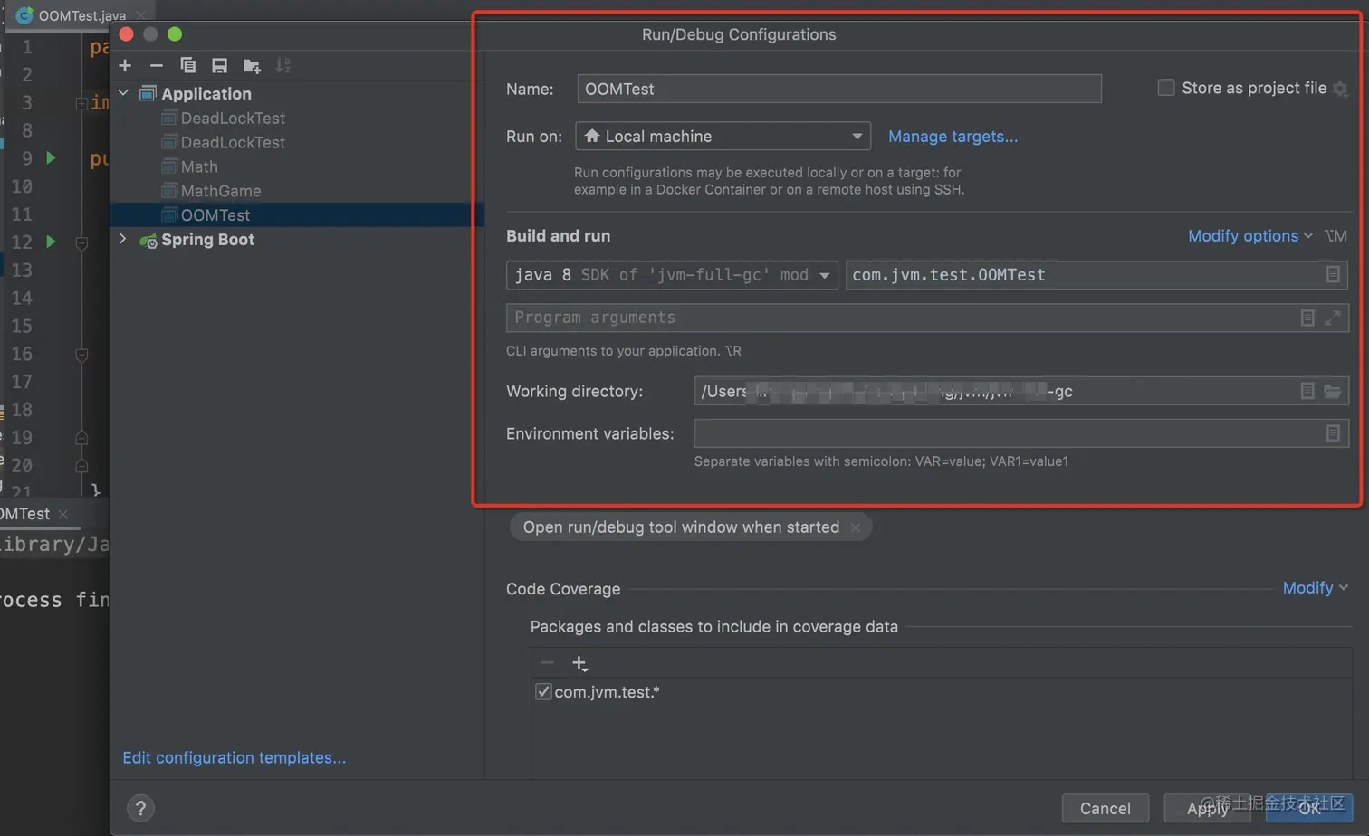Enable Store as project file
This screenshot has height=836, width=1369.
(1166, 88)
